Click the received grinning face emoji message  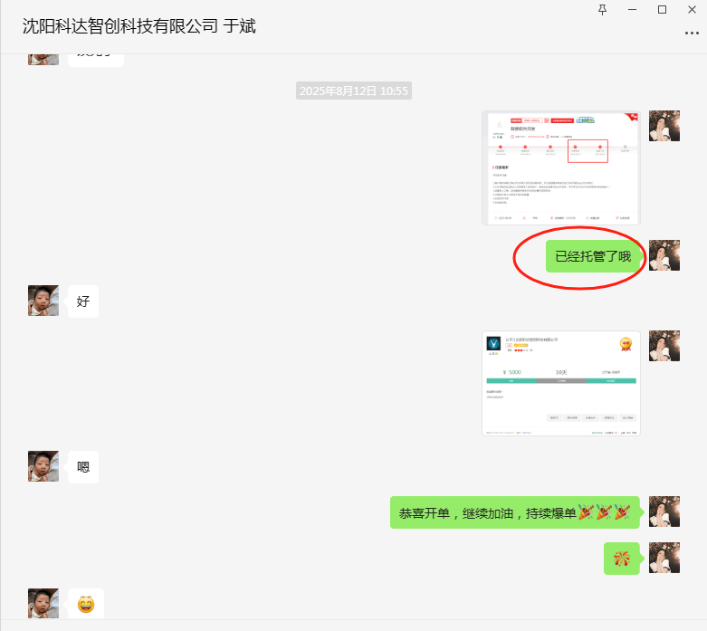click(86, 604)
